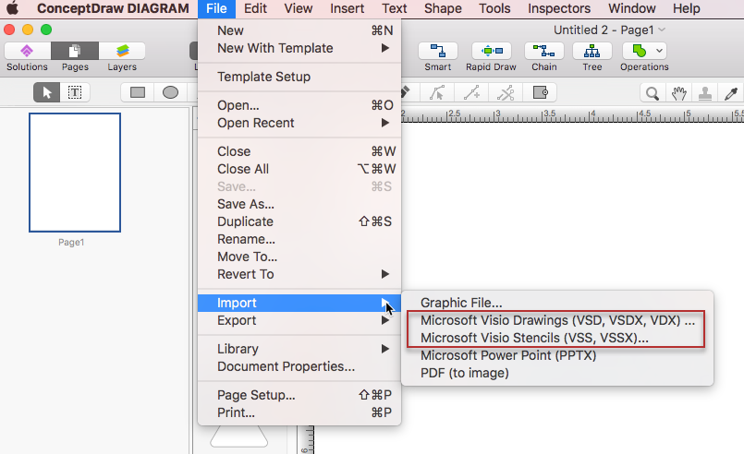The width and height of the screenshot is (744, 454).
Task: Select the cut path scissors tool
Action: 506,92
